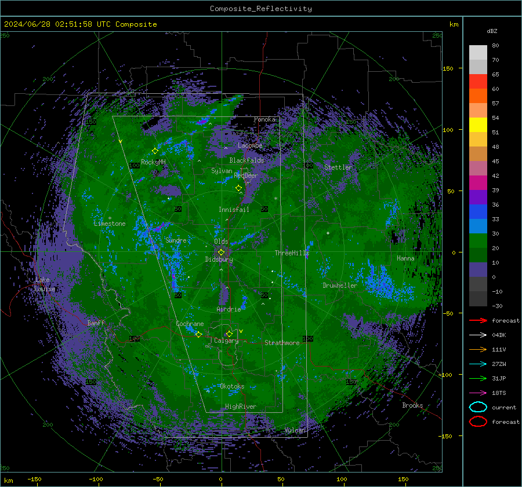Viewport: 522px width, 487px height.
Task: Click the yellow diamond marker near RockyMH
Action: tap(155, 151)
